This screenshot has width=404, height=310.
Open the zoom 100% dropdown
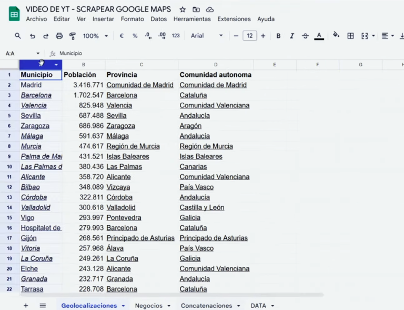(x=95, y=36)
